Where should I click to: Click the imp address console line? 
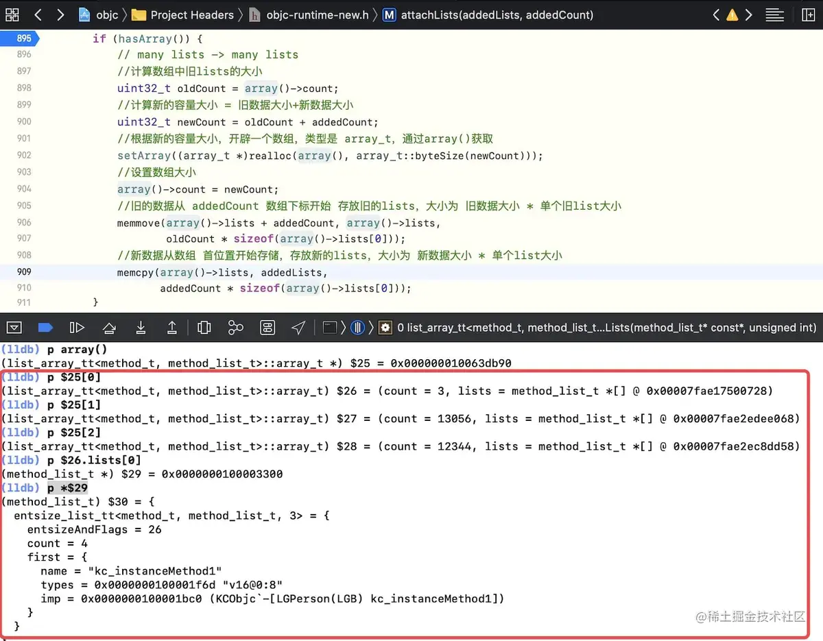[x=272, y=598]
